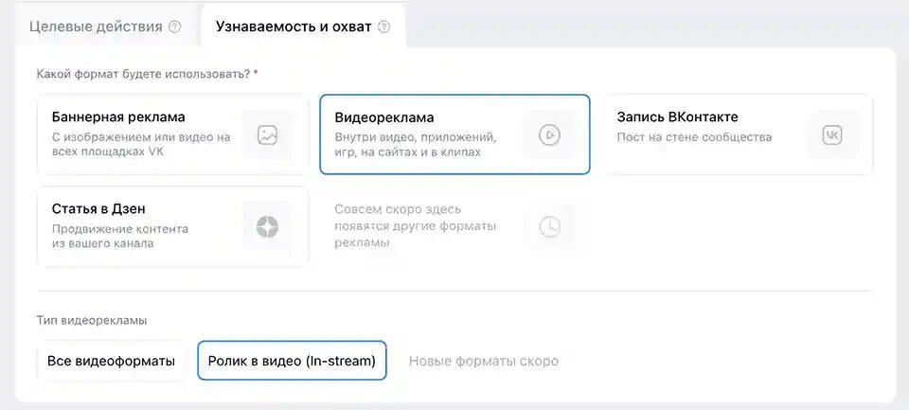
Task: Click the Совсем скоро здесь появятся placeholder text
Action: point(415,226)
